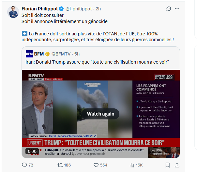
Task: Click the 5h quoted tweet timestamp
Action: click(77, 54)
